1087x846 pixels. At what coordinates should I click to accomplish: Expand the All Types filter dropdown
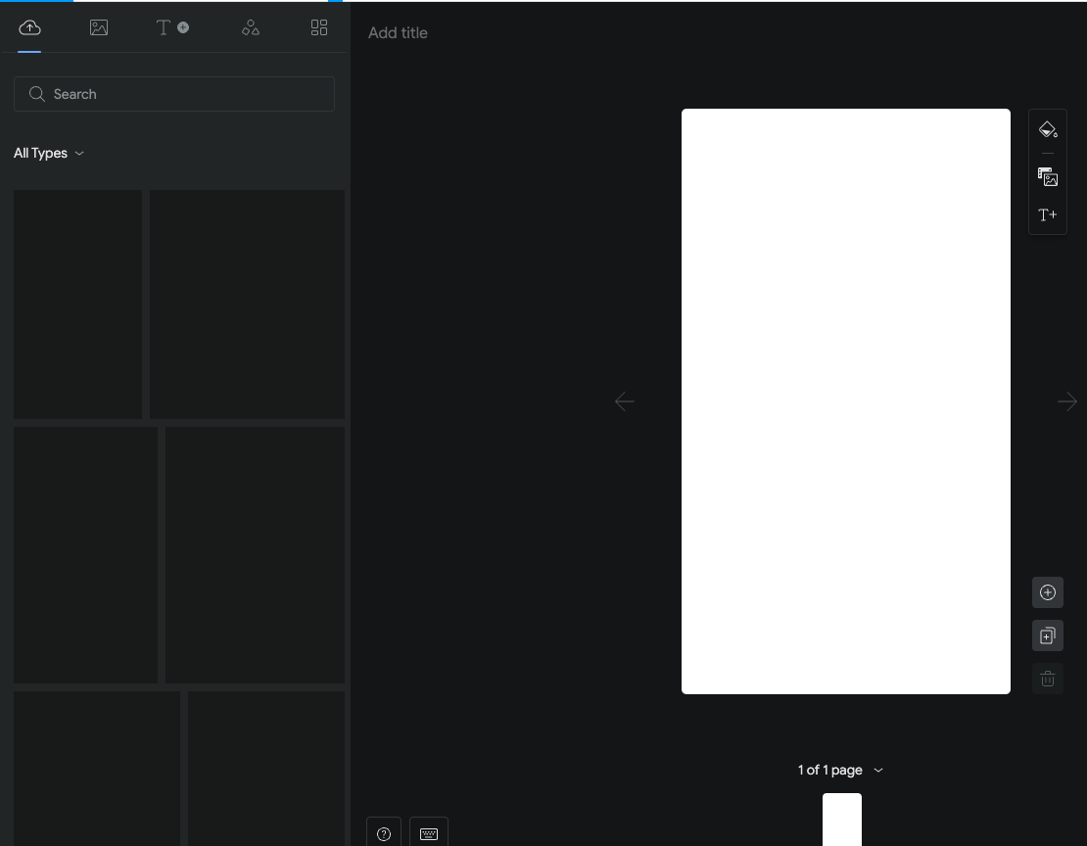coord(49,154)
